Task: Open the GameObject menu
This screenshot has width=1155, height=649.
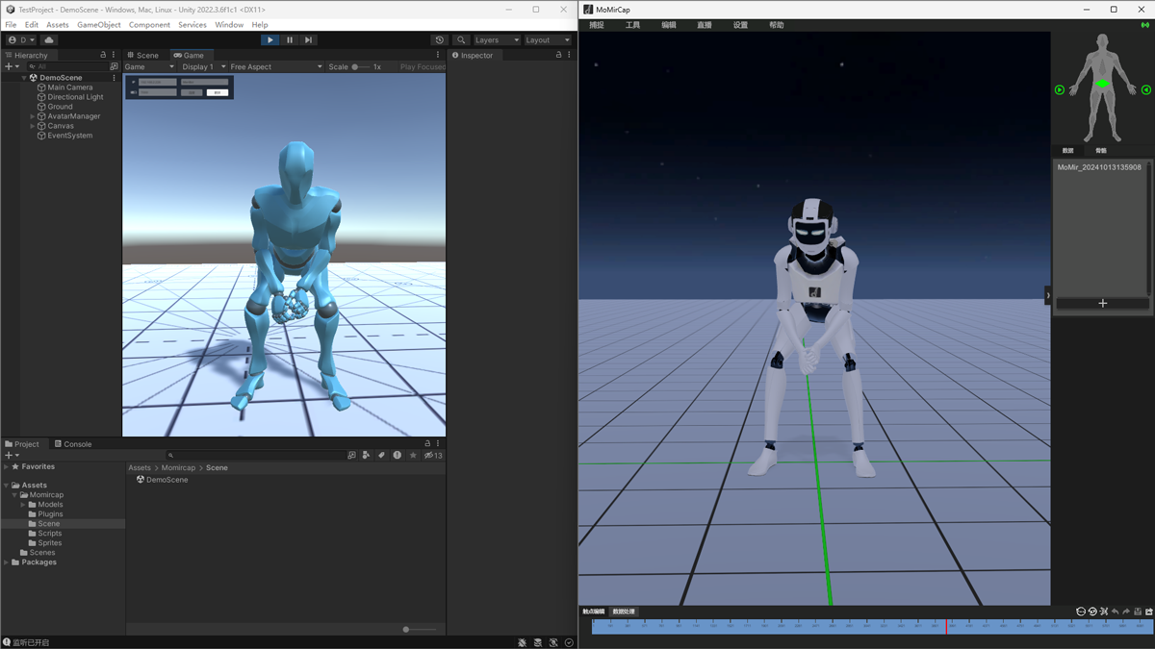Action: (98, 25)
